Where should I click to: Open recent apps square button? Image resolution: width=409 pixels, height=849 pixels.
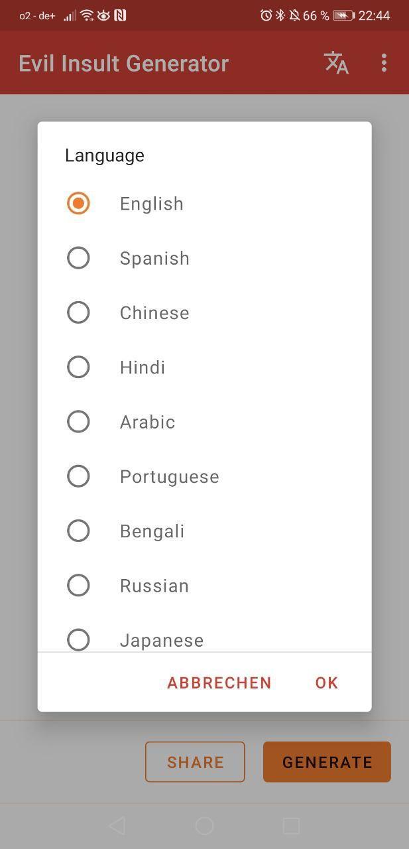[291, 825]
